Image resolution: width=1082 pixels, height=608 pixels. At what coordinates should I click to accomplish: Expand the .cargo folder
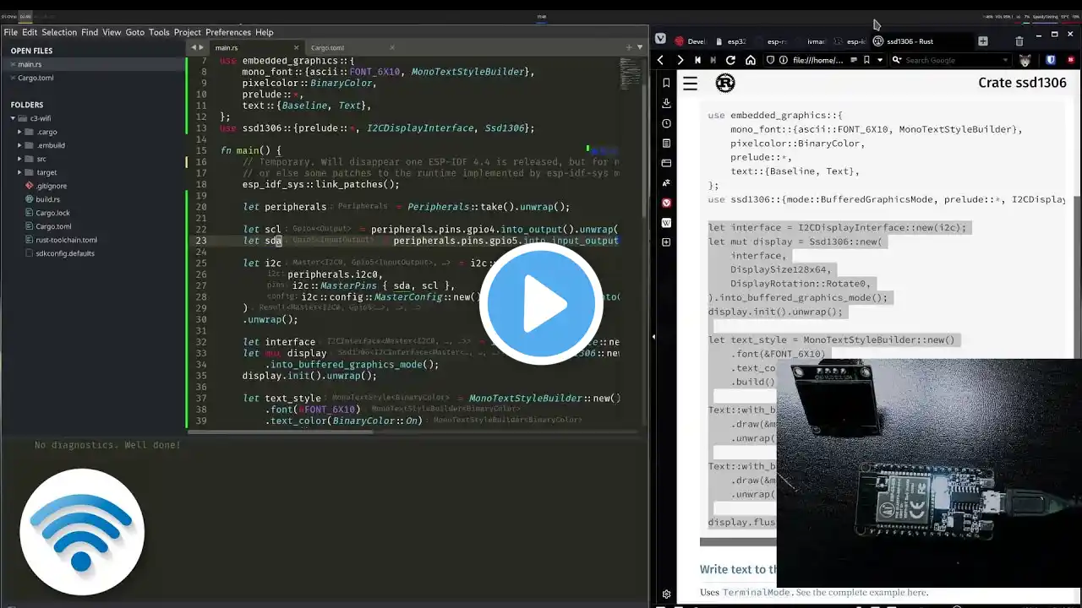tap(19, 132)
